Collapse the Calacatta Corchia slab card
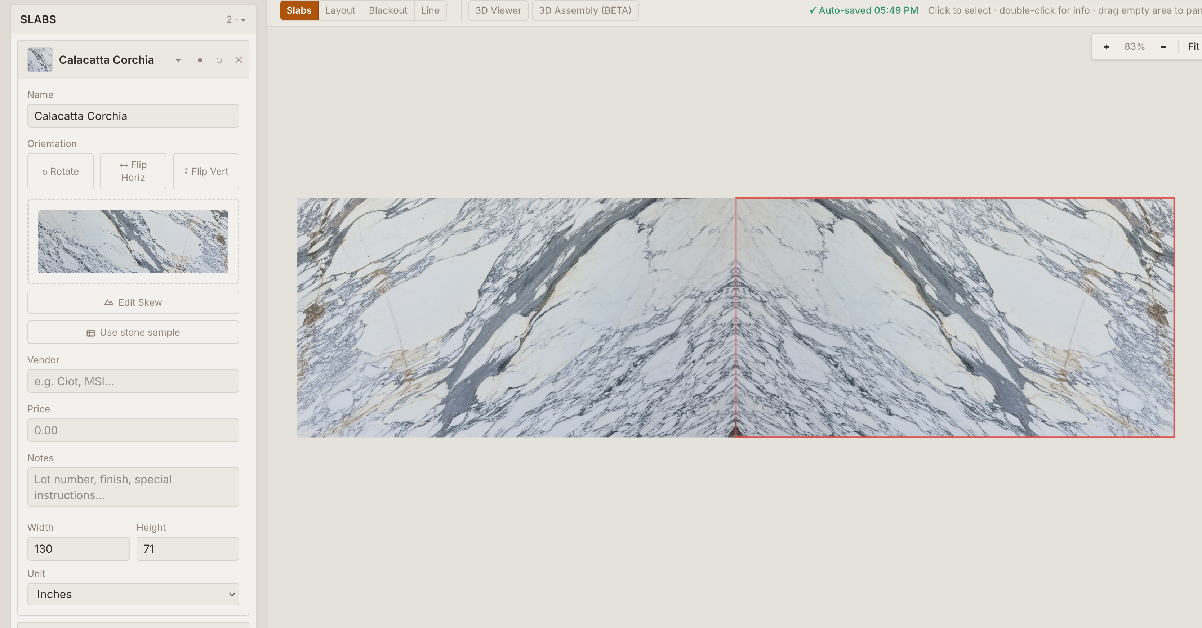The image size is (1202, 628). coord(178,60)
